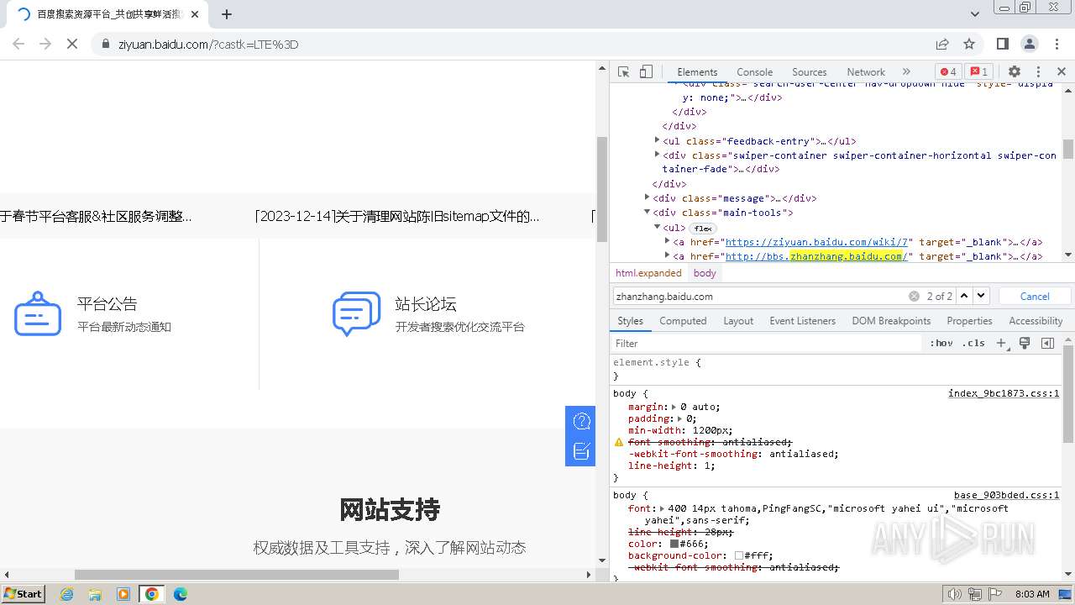Open Microsoft Edge from the taskbar
The image size is (1075, 605).
[181, 594]
